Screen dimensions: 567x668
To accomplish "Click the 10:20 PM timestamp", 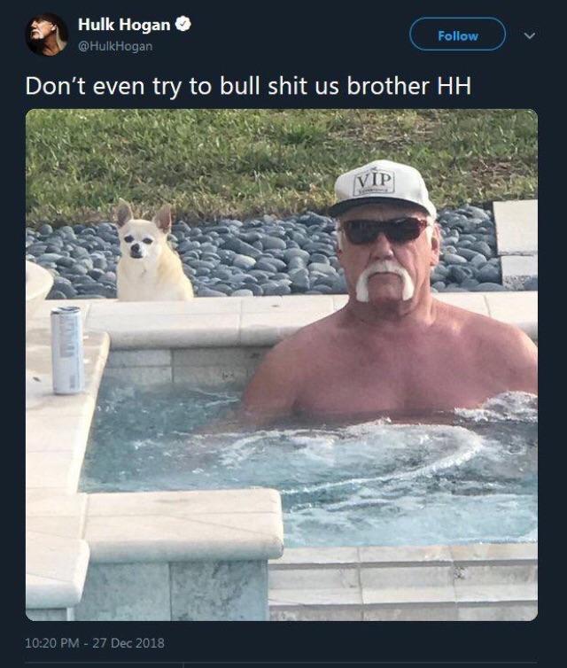I will [x=52, y=642].
